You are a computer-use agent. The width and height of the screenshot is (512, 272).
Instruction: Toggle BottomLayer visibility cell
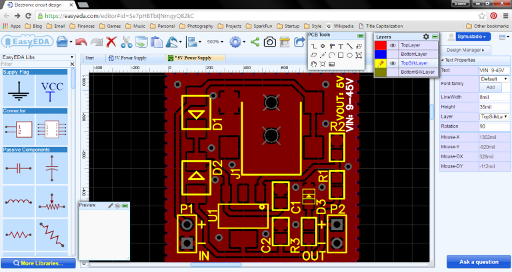click(393, 54)
